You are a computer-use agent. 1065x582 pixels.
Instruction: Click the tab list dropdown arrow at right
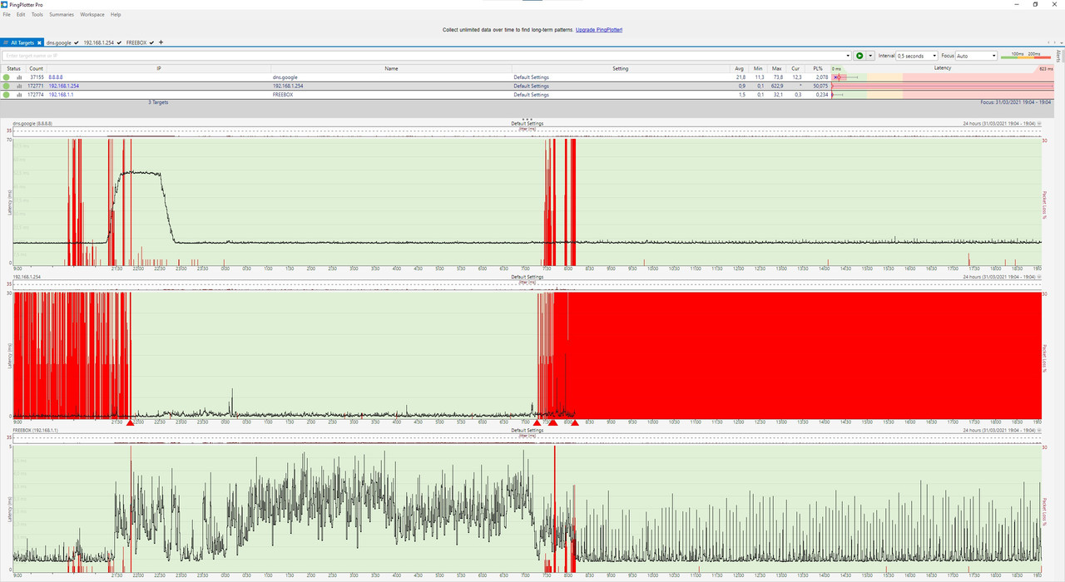[x=1060, y=42]
